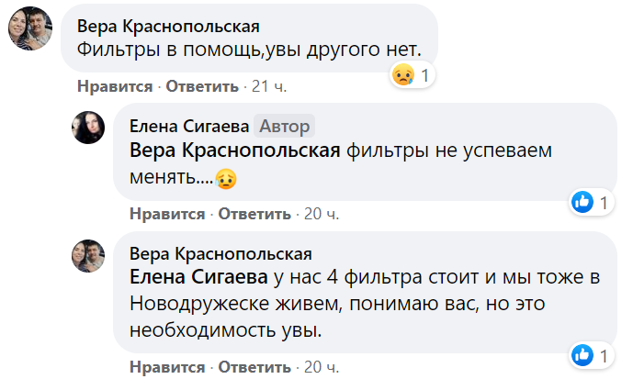This screenshot has width=633, height=379.
Task: Click Нравится under Elena Sigaeva's reply
Action: pos(166,214)
